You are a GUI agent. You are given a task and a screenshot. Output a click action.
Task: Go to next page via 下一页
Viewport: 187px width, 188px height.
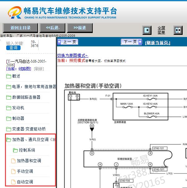point(131,42)
